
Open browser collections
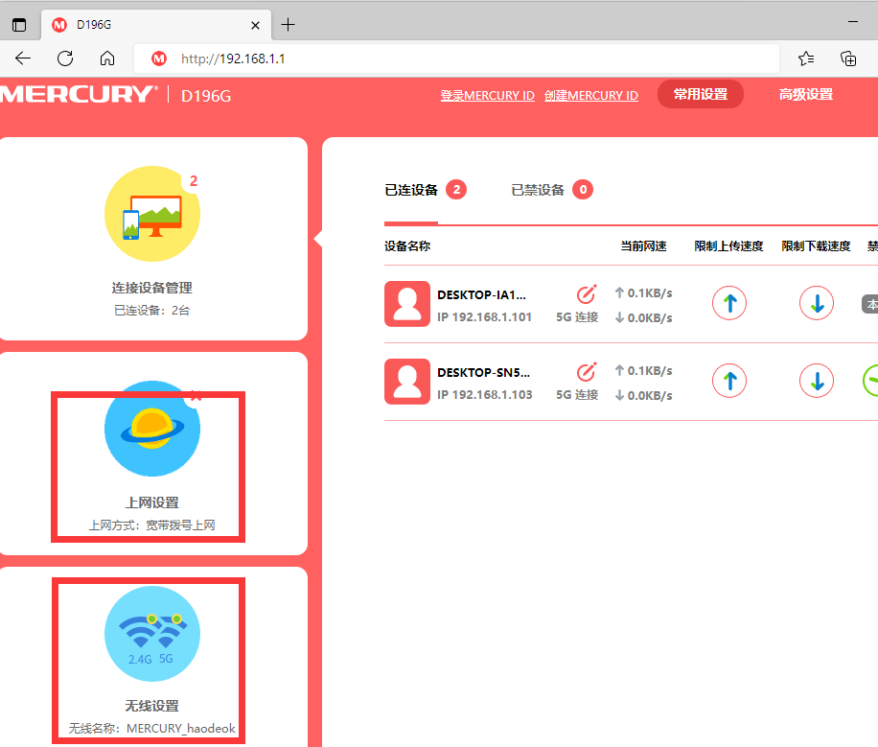[x=848, y=58]
